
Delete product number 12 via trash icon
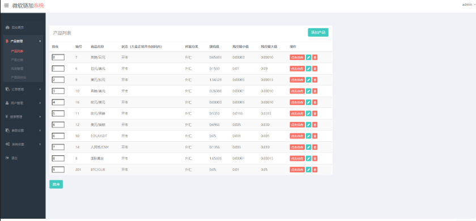tap(315, 125)
